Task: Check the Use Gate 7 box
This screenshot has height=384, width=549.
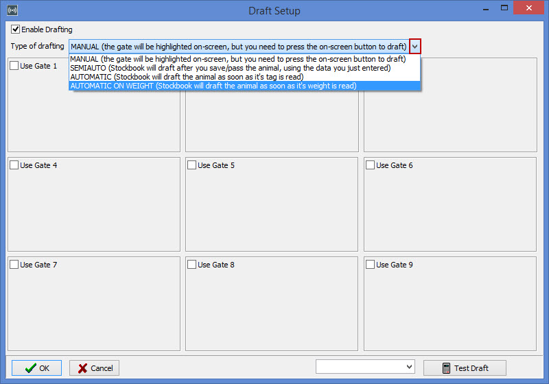Action: (x=14, y=265)
